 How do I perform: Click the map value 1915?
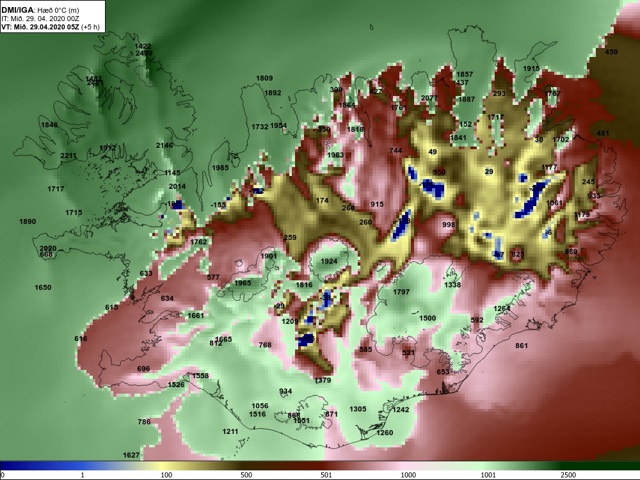point(531,68)
